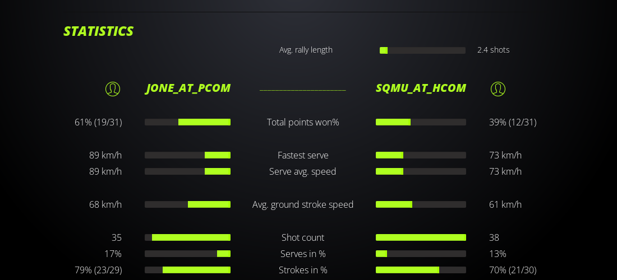Click the JONE_AT_PCOM player avatar icon
Image resolution: width=617 pixels, height=280 pixels.
point(113,88)
